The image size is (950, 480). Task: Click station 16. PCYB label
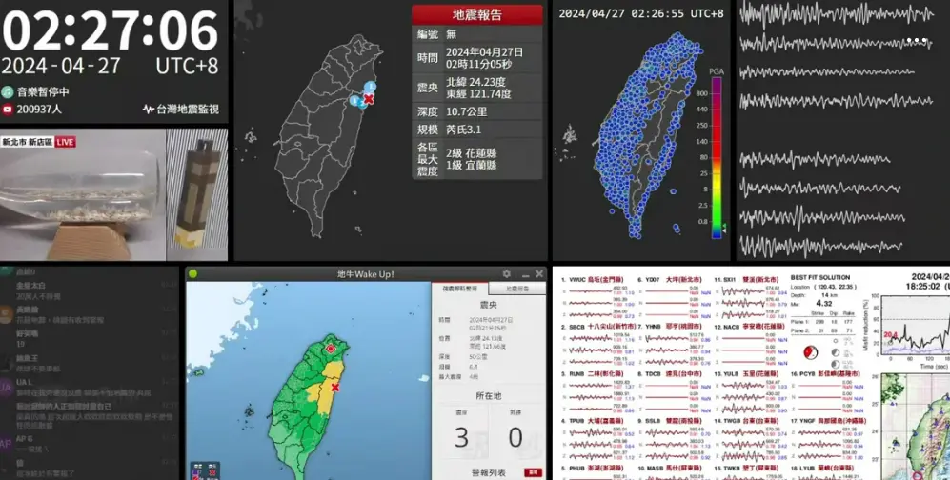pos(824,374)
